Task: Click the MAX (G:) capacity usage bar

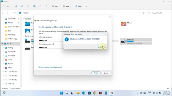Action: (x=139, y=41)
